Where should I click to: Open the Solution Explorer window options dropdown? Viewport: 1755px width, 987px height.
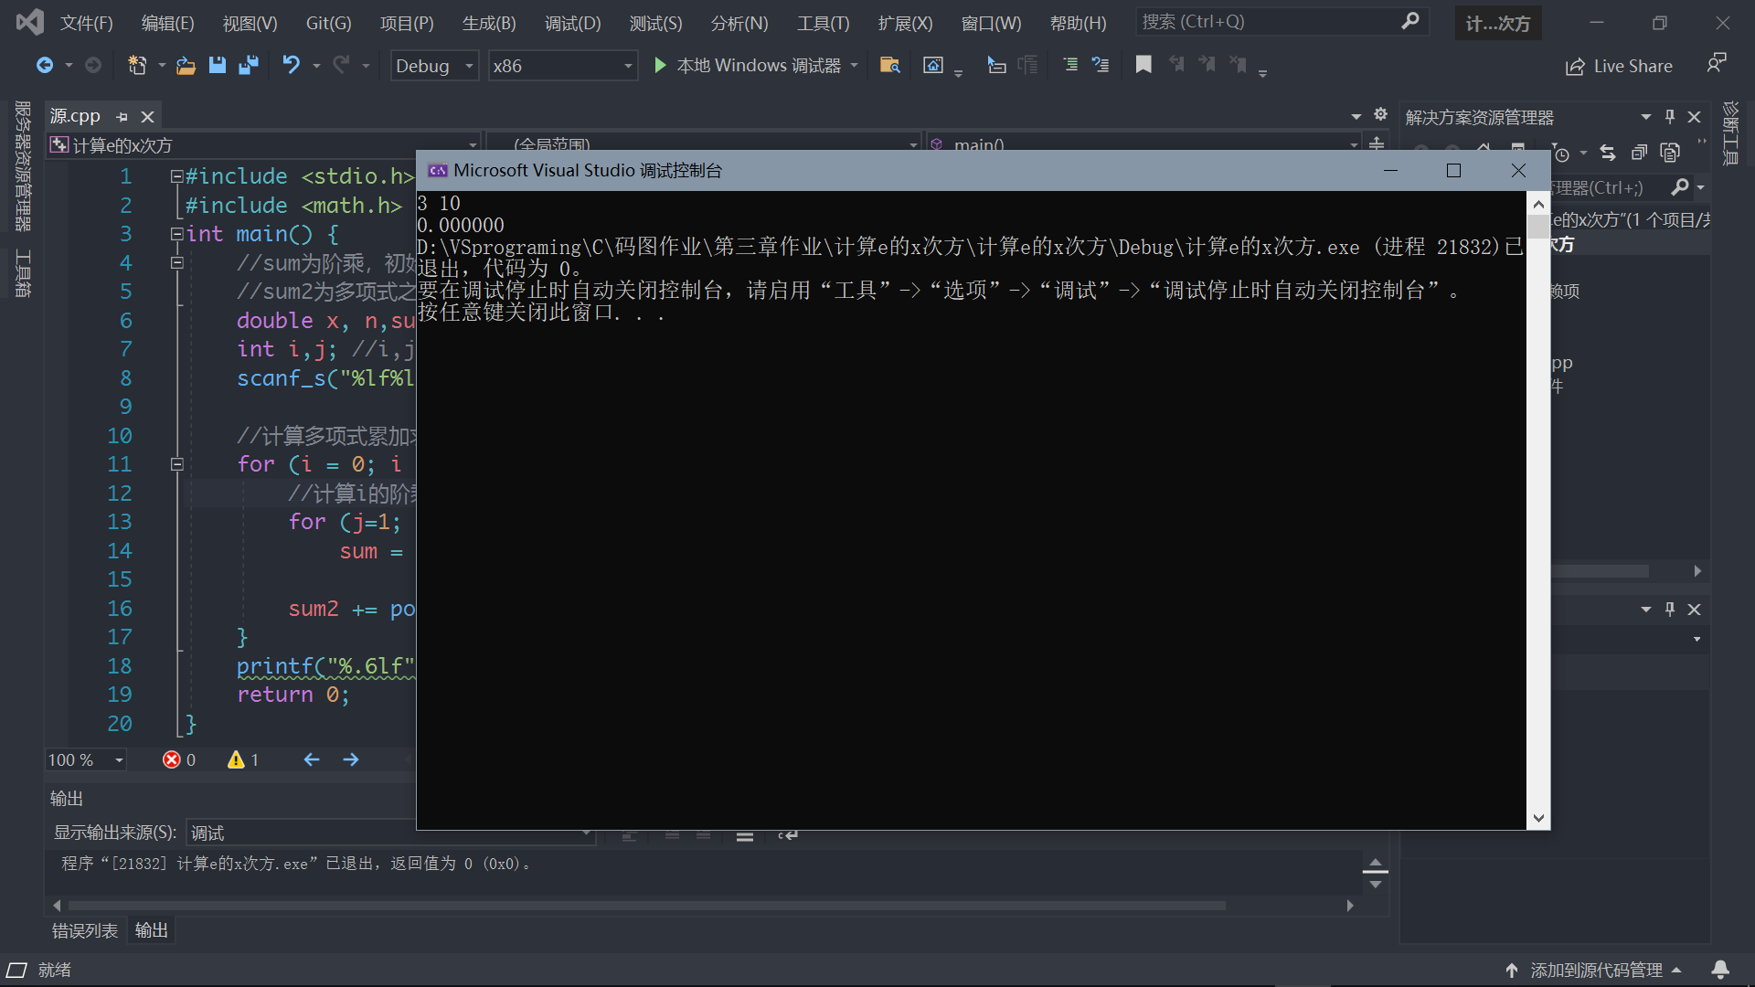pos(1645,117)
